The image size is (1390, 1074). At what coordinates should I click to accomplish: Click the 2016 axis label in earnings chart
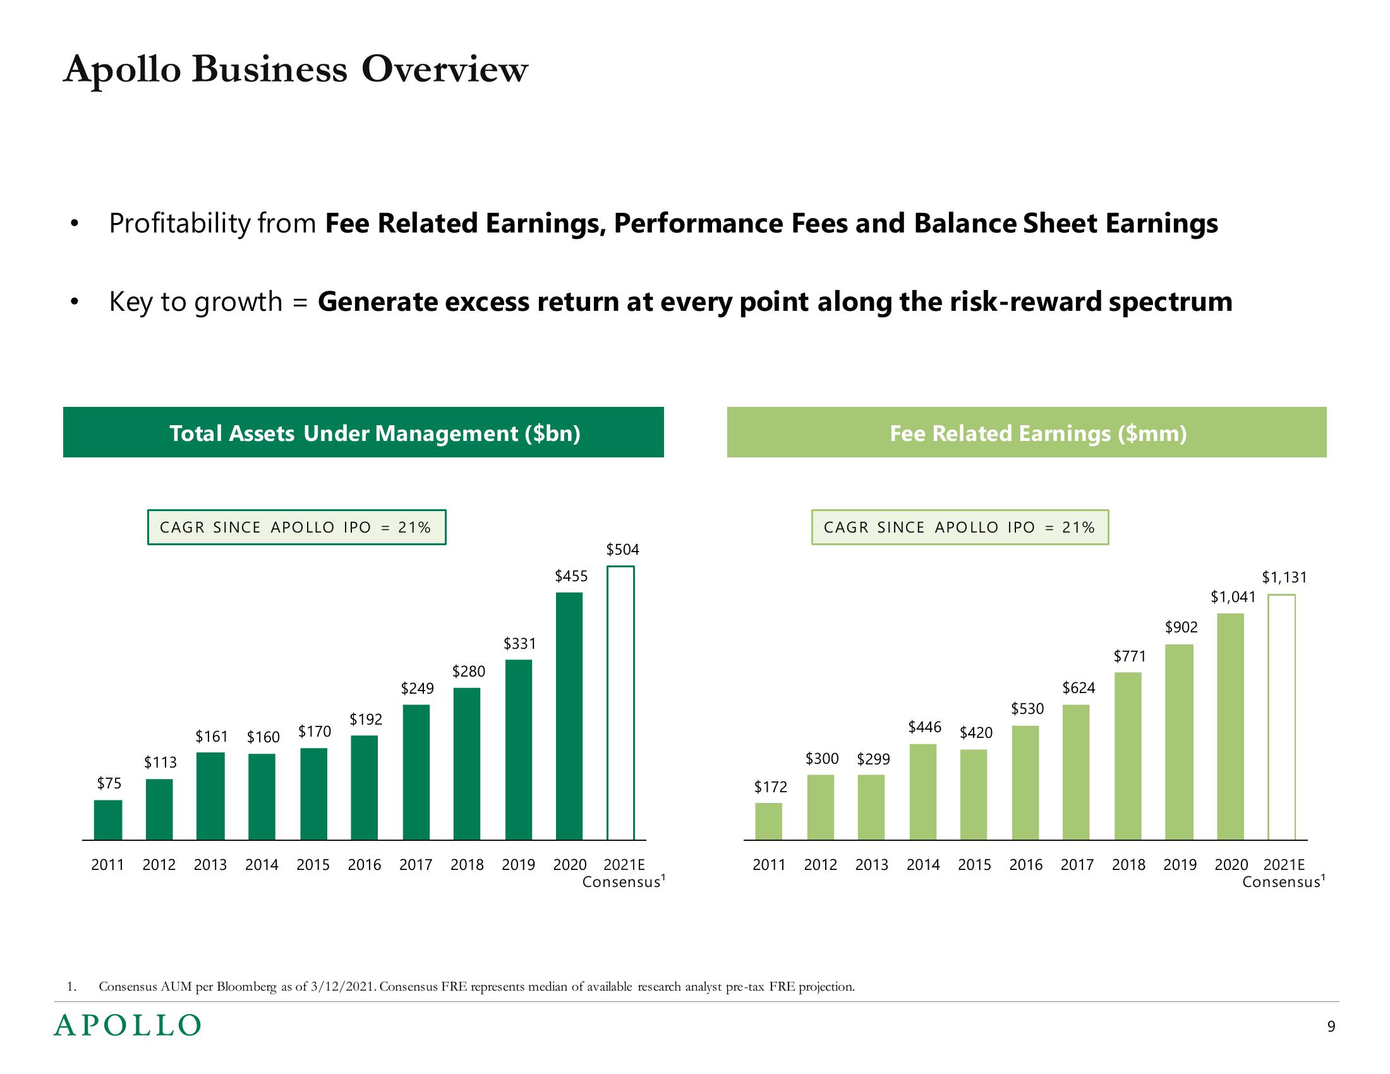pos(1026,865)
